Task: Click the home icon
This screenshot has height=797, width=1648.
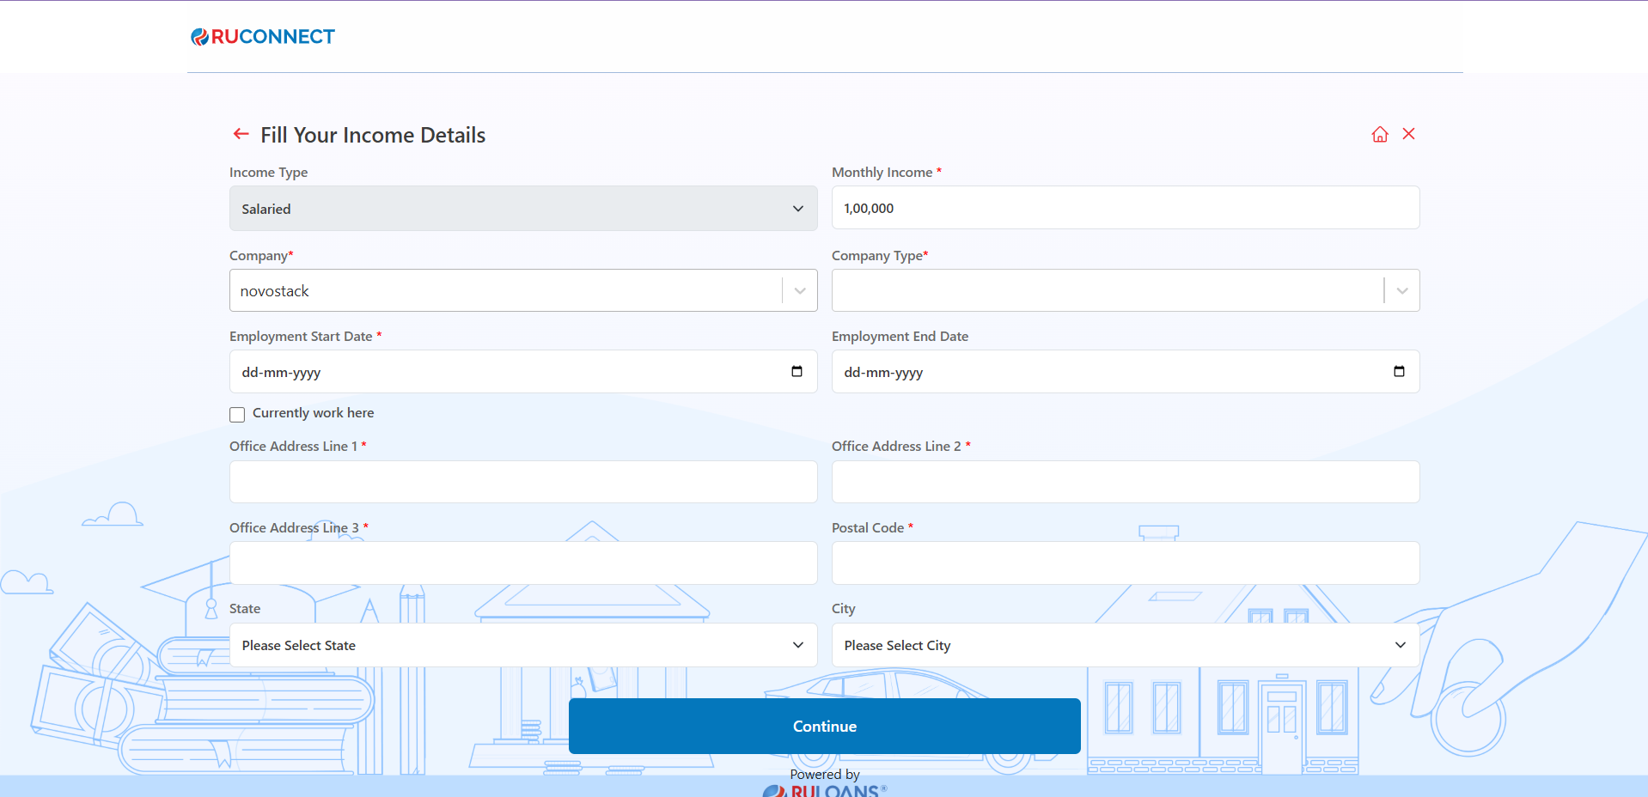Action: coord(1380,134)
